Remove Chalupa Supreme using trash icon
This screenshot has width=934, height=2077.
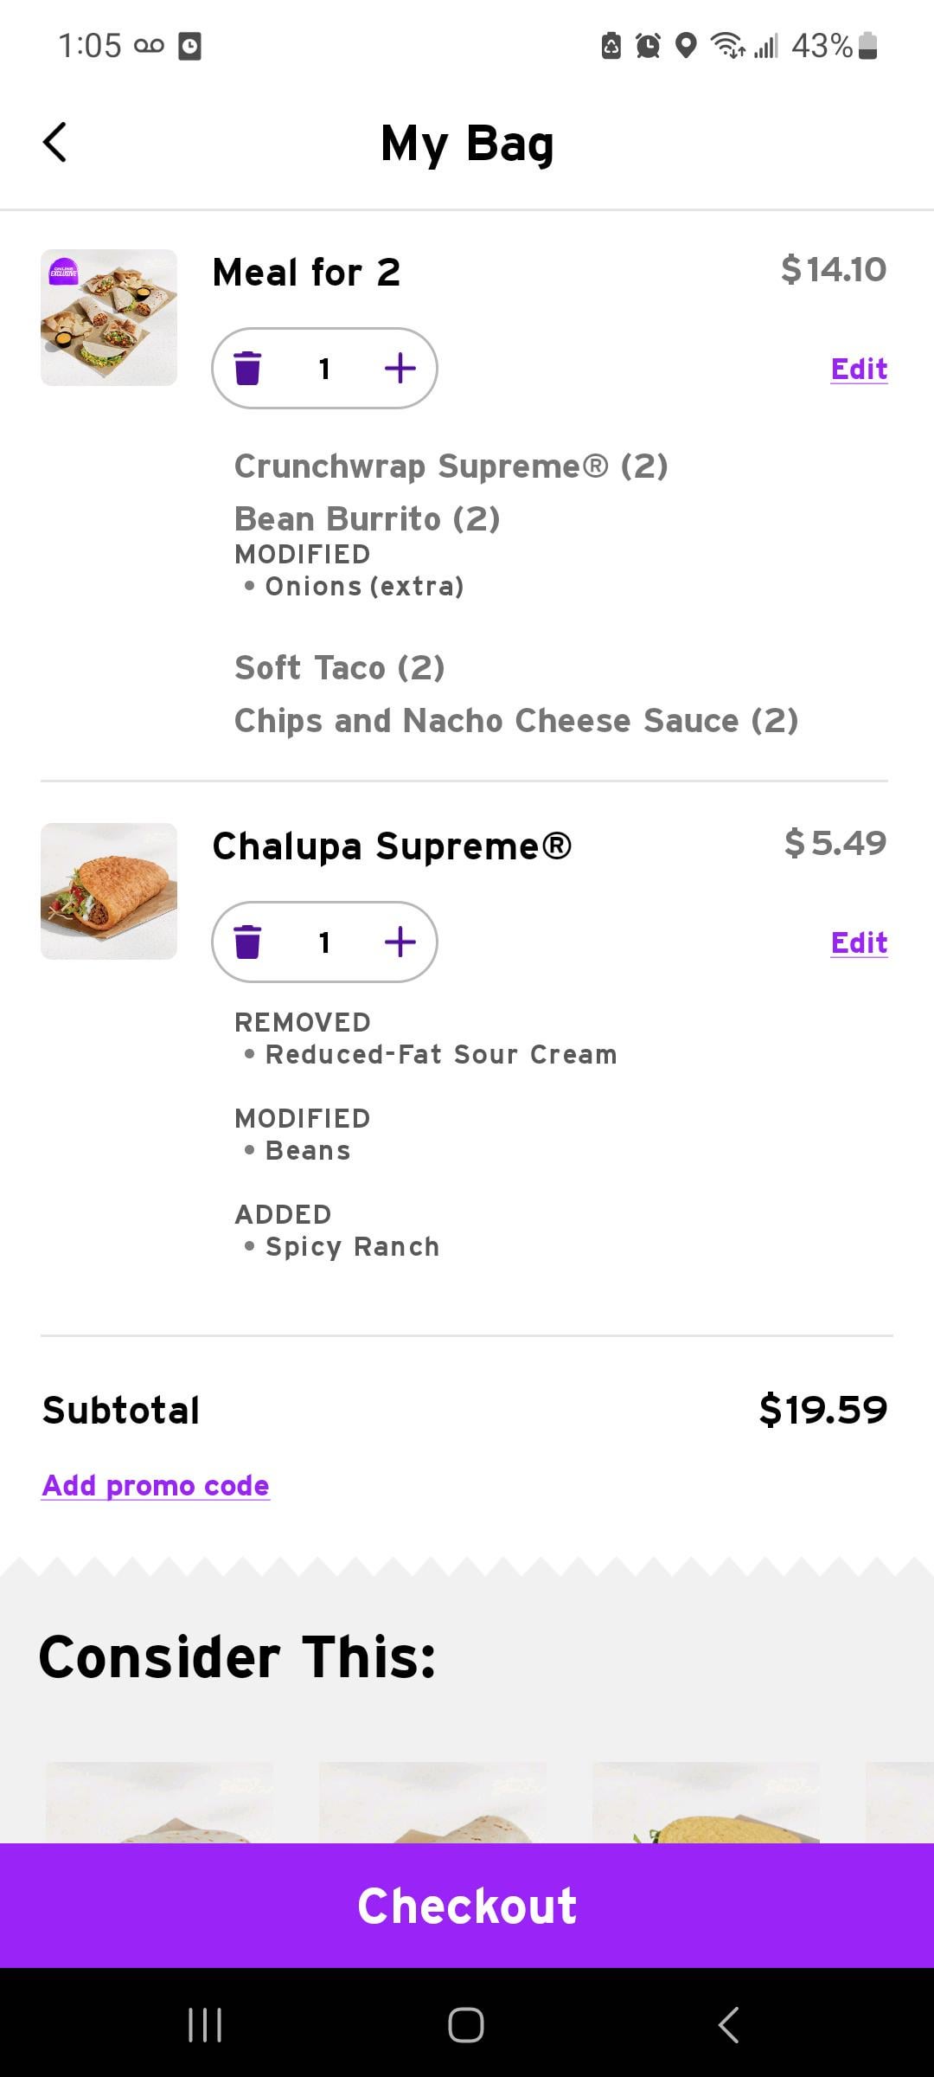pyautogui.click(x=247, y=942)
